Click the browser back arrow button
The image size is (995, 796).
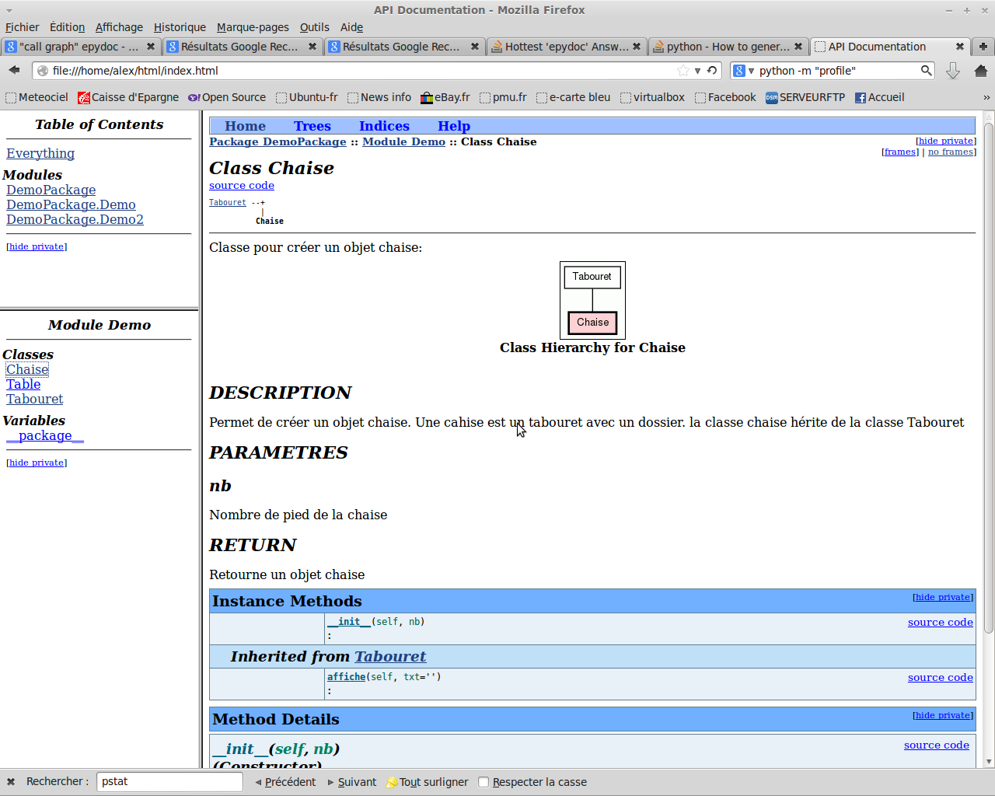14,70
